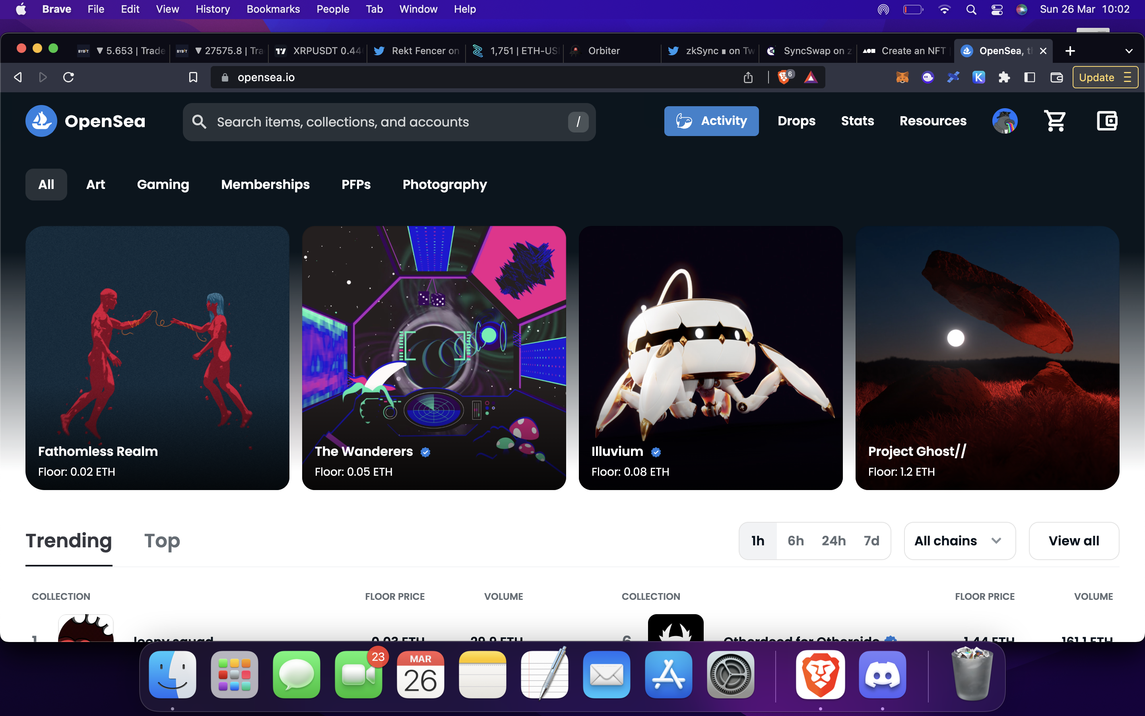Open the K extension icon
The image size is (1145, 716).
(x=978, y=77)
